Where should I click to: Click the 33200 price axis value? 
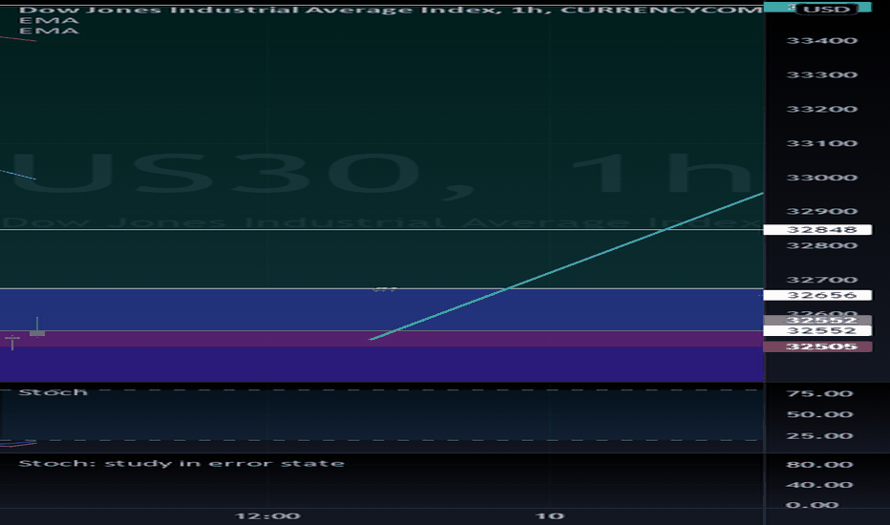click(x=821, y=109)
